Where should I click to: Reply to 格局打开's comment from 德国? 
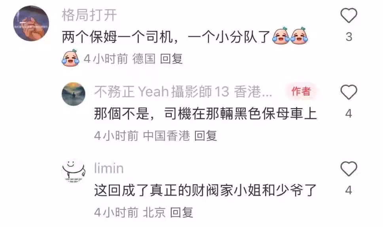[171, 59]
